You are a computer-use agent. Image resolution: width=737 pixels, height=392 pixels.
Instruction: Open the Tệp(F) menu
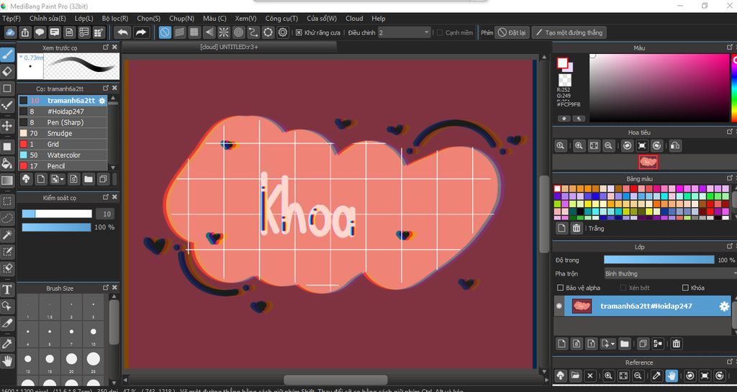tap(12, 18)
